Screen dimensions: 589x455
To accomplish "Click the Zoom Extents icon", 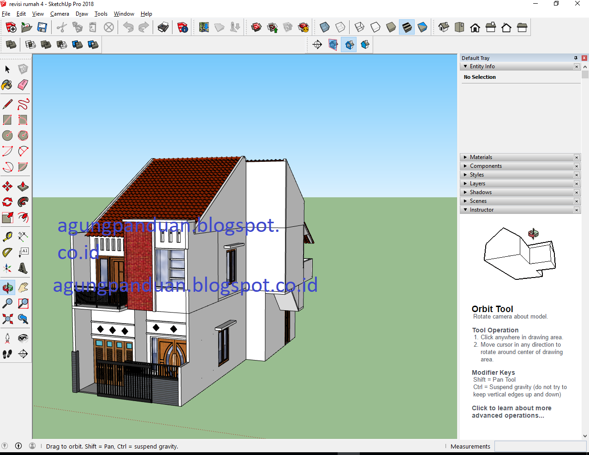I will click(x=7, y=319).
